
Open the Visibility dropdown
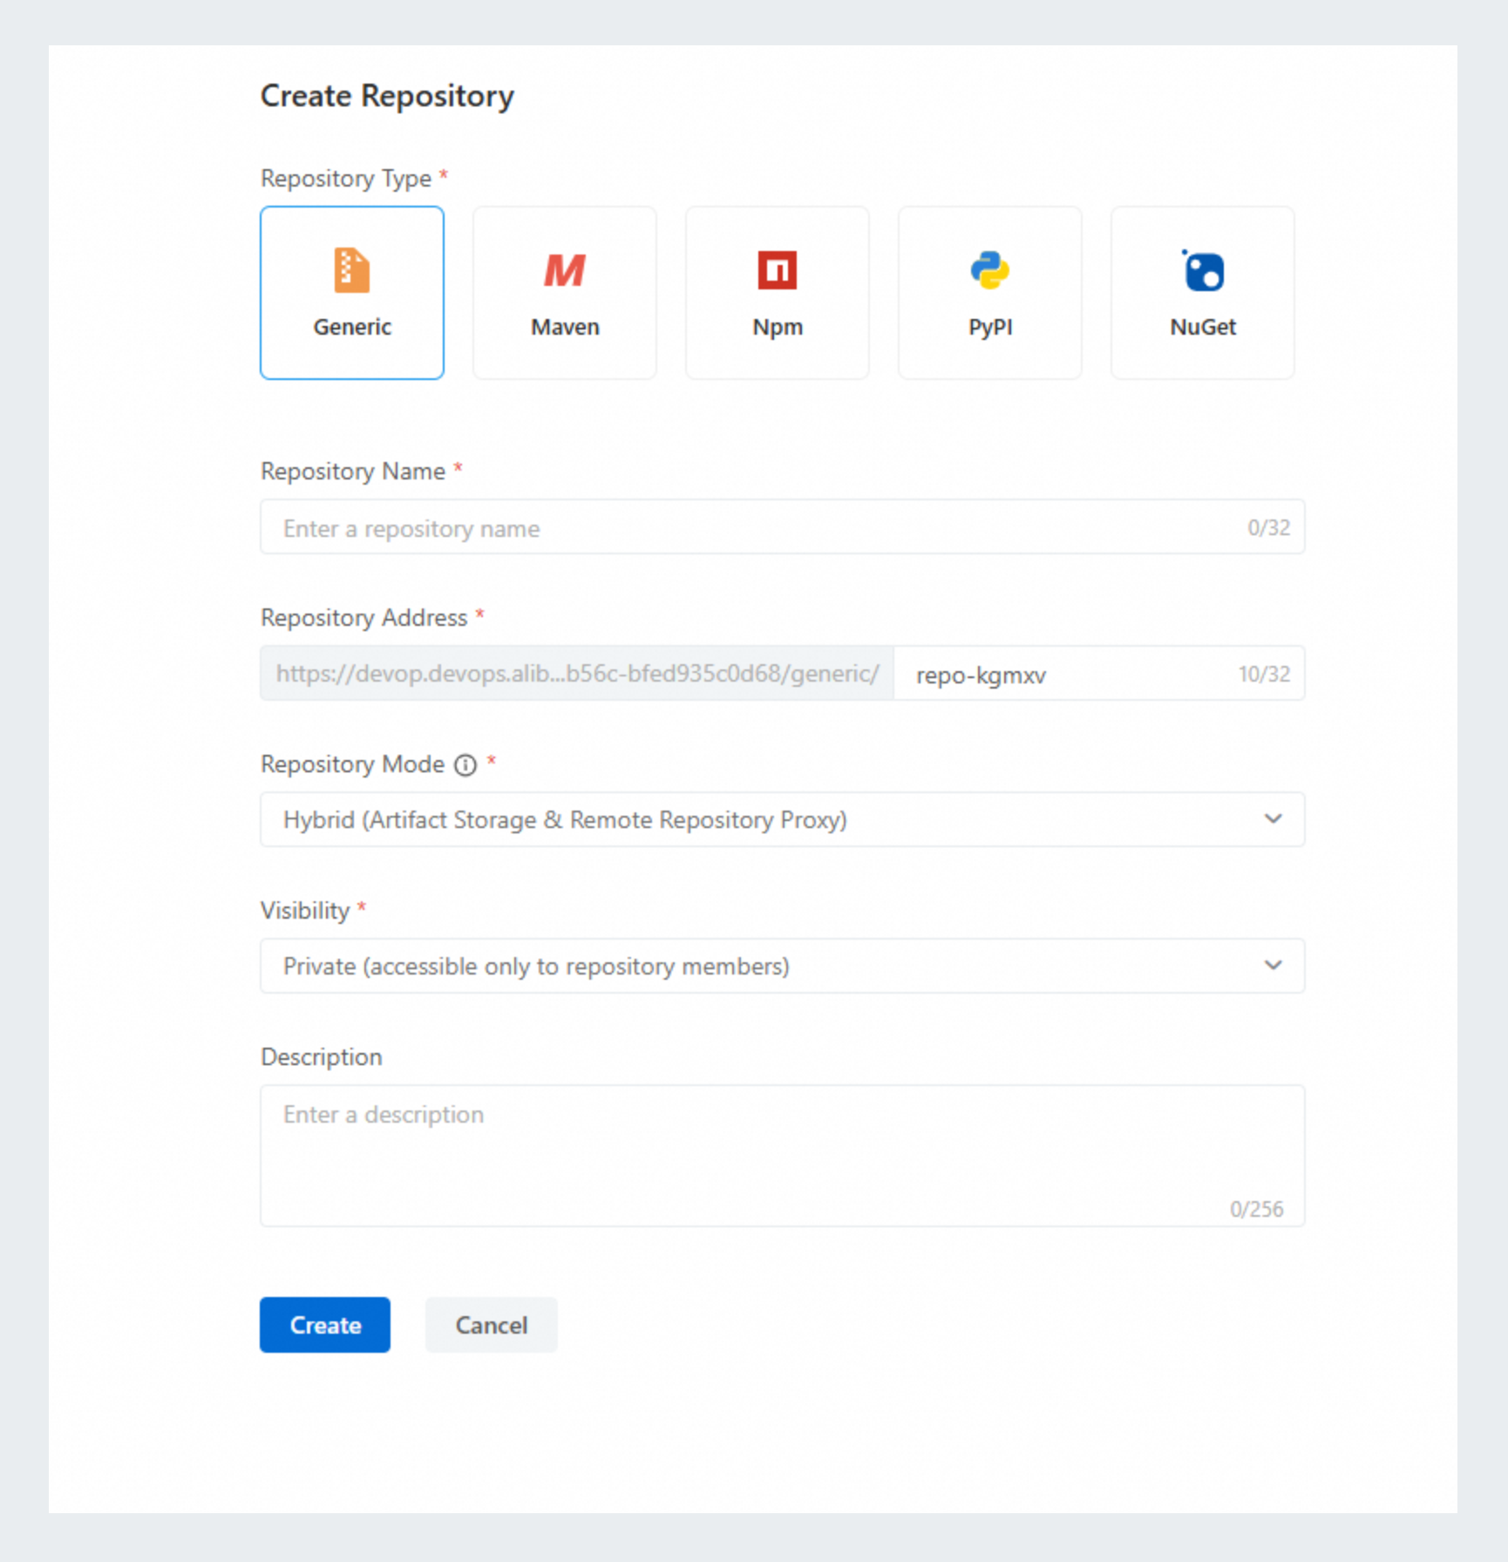point(783,967)
